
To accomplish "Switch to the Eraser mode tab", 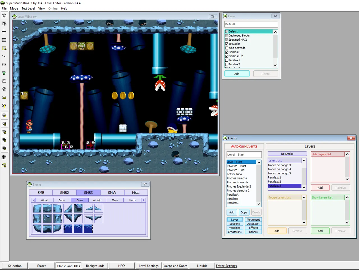I will [42, 266].
